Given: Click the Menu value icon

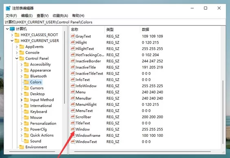Looking at the screenshot, I should pos(72,92).
